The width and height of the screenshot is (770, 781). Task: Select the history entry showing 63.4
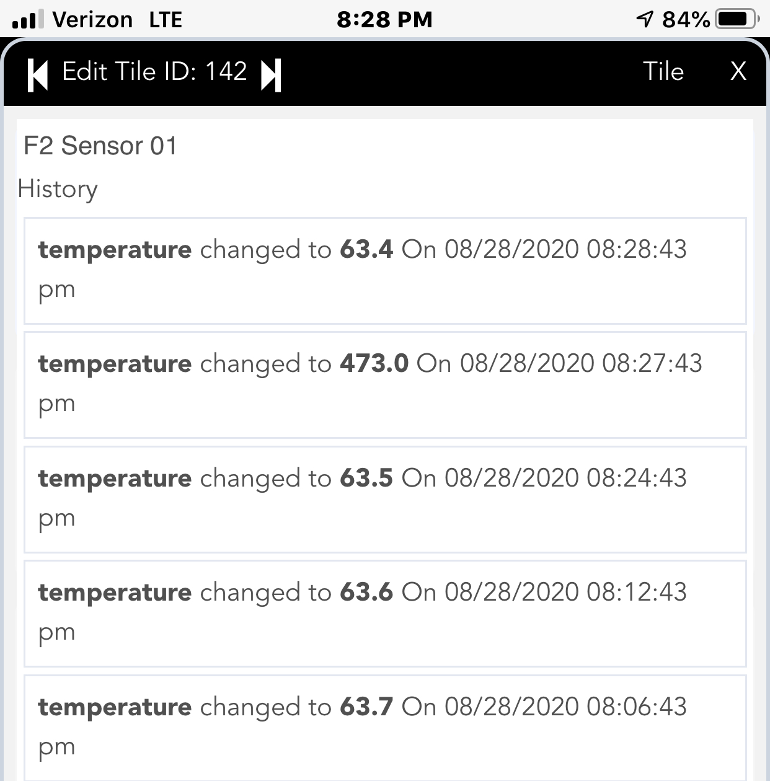click(x=385, y=271)
